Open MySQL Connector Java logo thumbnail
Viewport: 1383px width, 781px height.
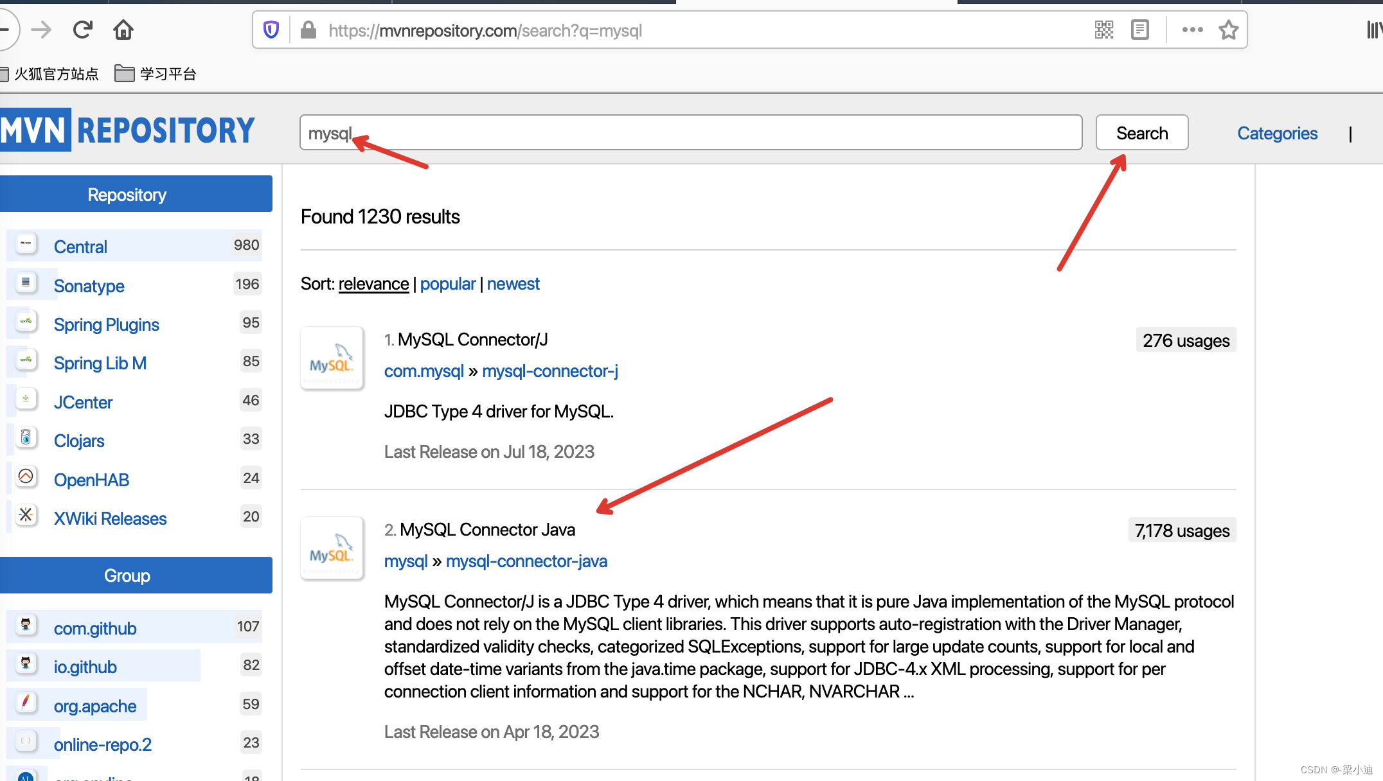pos(332,548)
